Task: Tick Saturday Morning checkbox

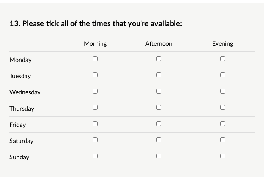Action: click(x=95, y=140)
